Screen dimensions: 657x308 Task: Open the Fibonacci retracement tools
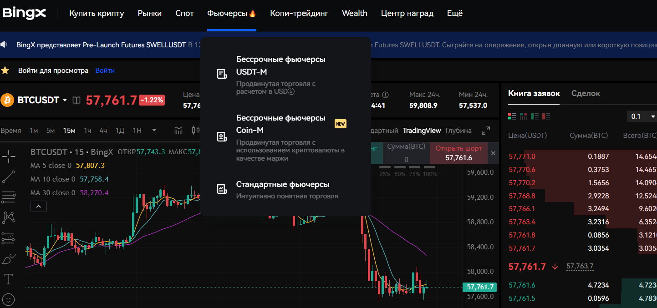point(9,197)
